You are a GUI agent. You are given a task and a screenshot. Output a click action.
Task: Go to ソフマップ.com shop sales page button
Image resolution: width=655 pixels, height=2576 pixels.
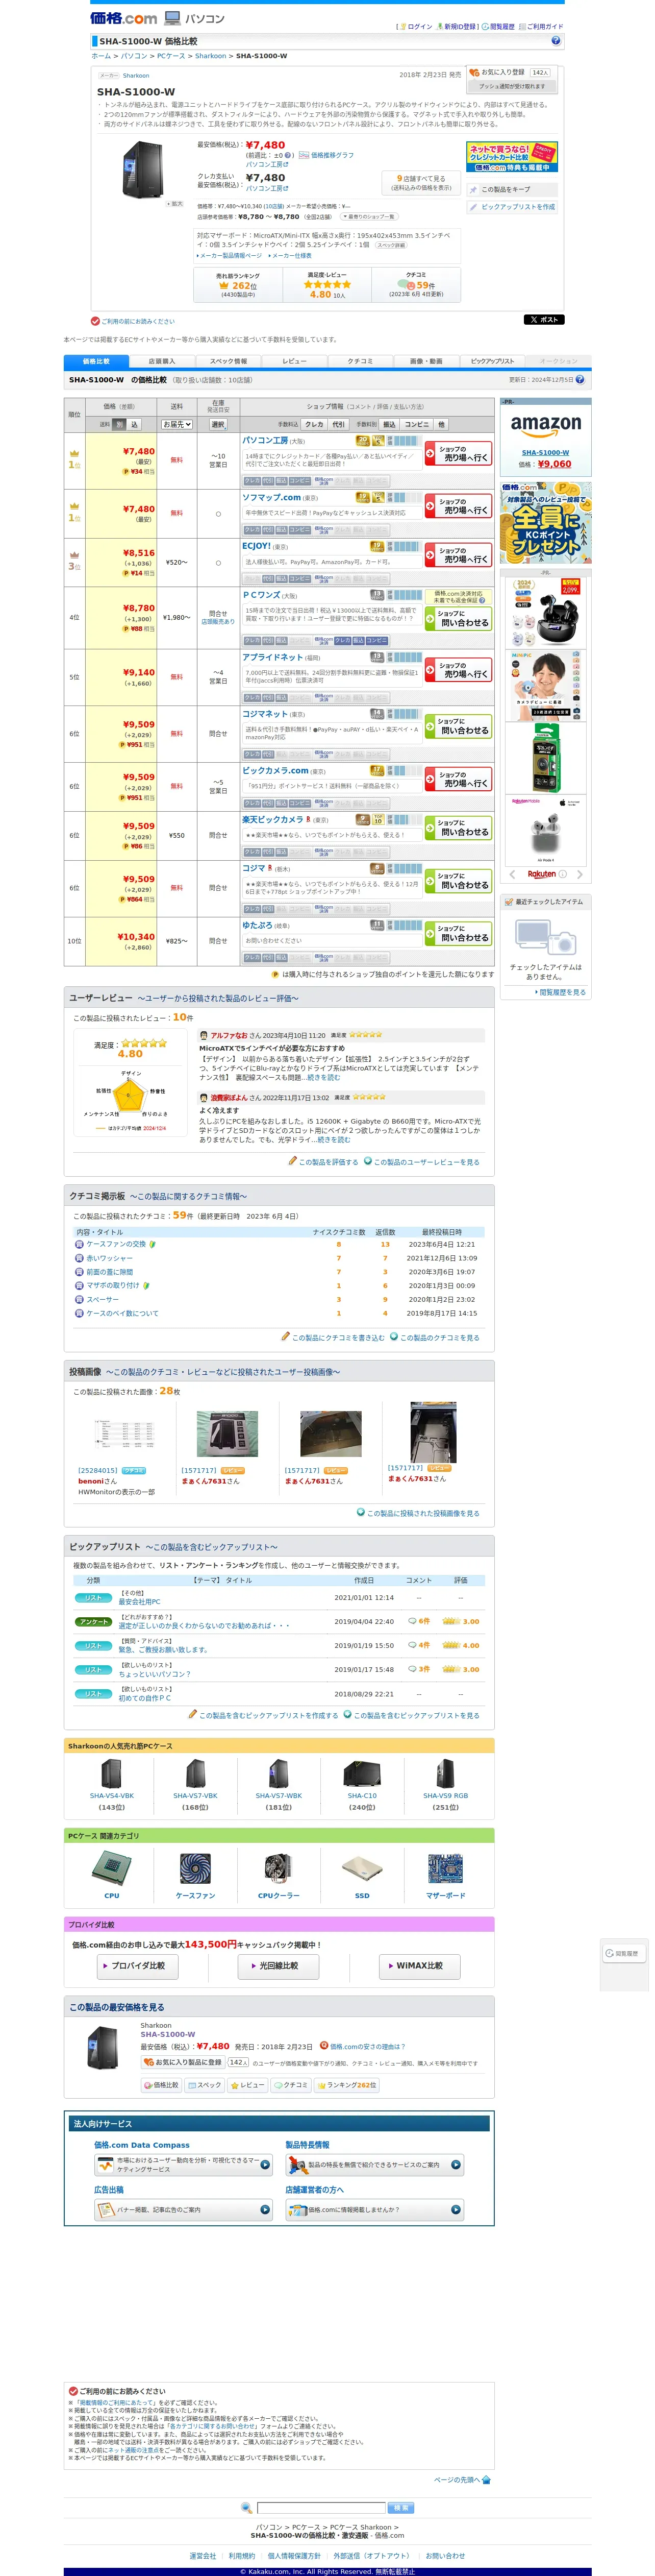tap(458, 506)
